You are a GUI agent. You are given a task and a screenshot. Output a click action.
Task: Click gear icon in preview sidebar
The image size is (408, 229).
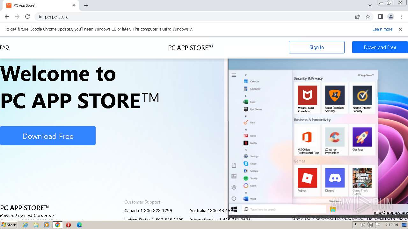coord(234,187)
